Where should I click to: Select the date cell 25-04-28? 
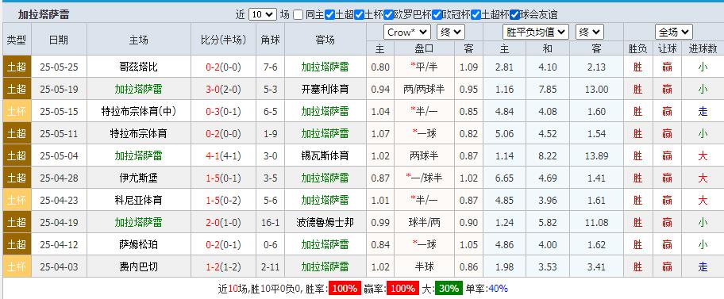(59, 178)
